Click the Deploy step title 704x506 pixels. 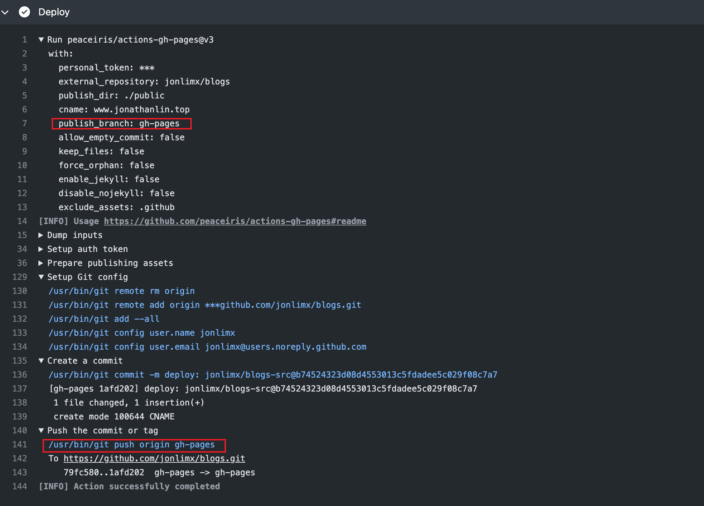coord(54,12)
